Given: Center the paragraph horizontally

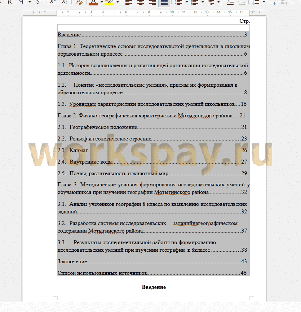Looking at the screenshot, I should [141, 3].
